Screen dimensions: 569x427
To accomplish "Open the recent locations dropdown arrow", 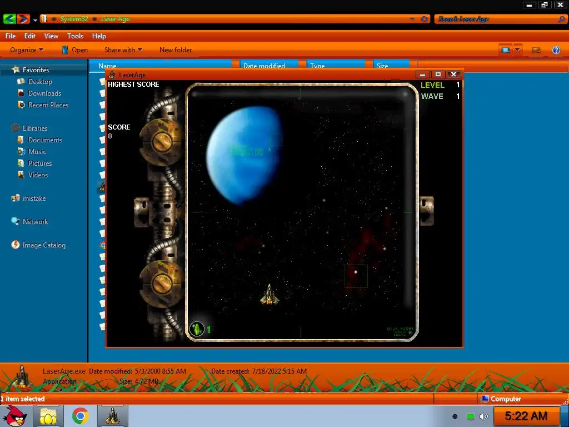I will coord(35,21).
